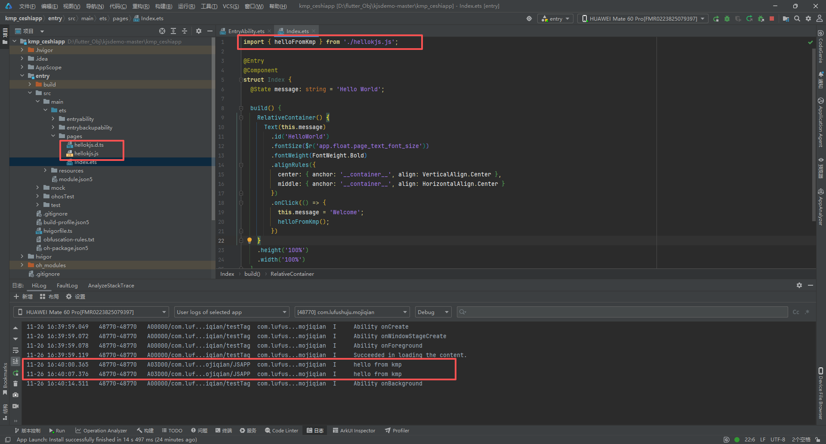Click select opened file icon in project panel

pos(162,31)
